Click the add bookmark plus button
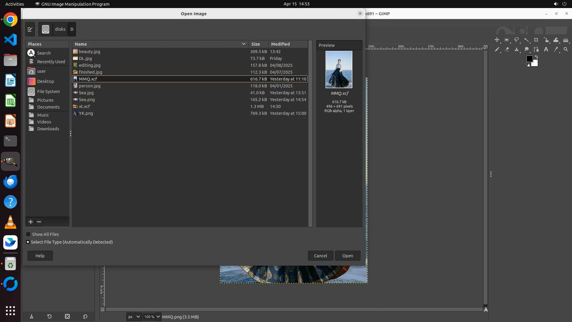 point(31,222)
